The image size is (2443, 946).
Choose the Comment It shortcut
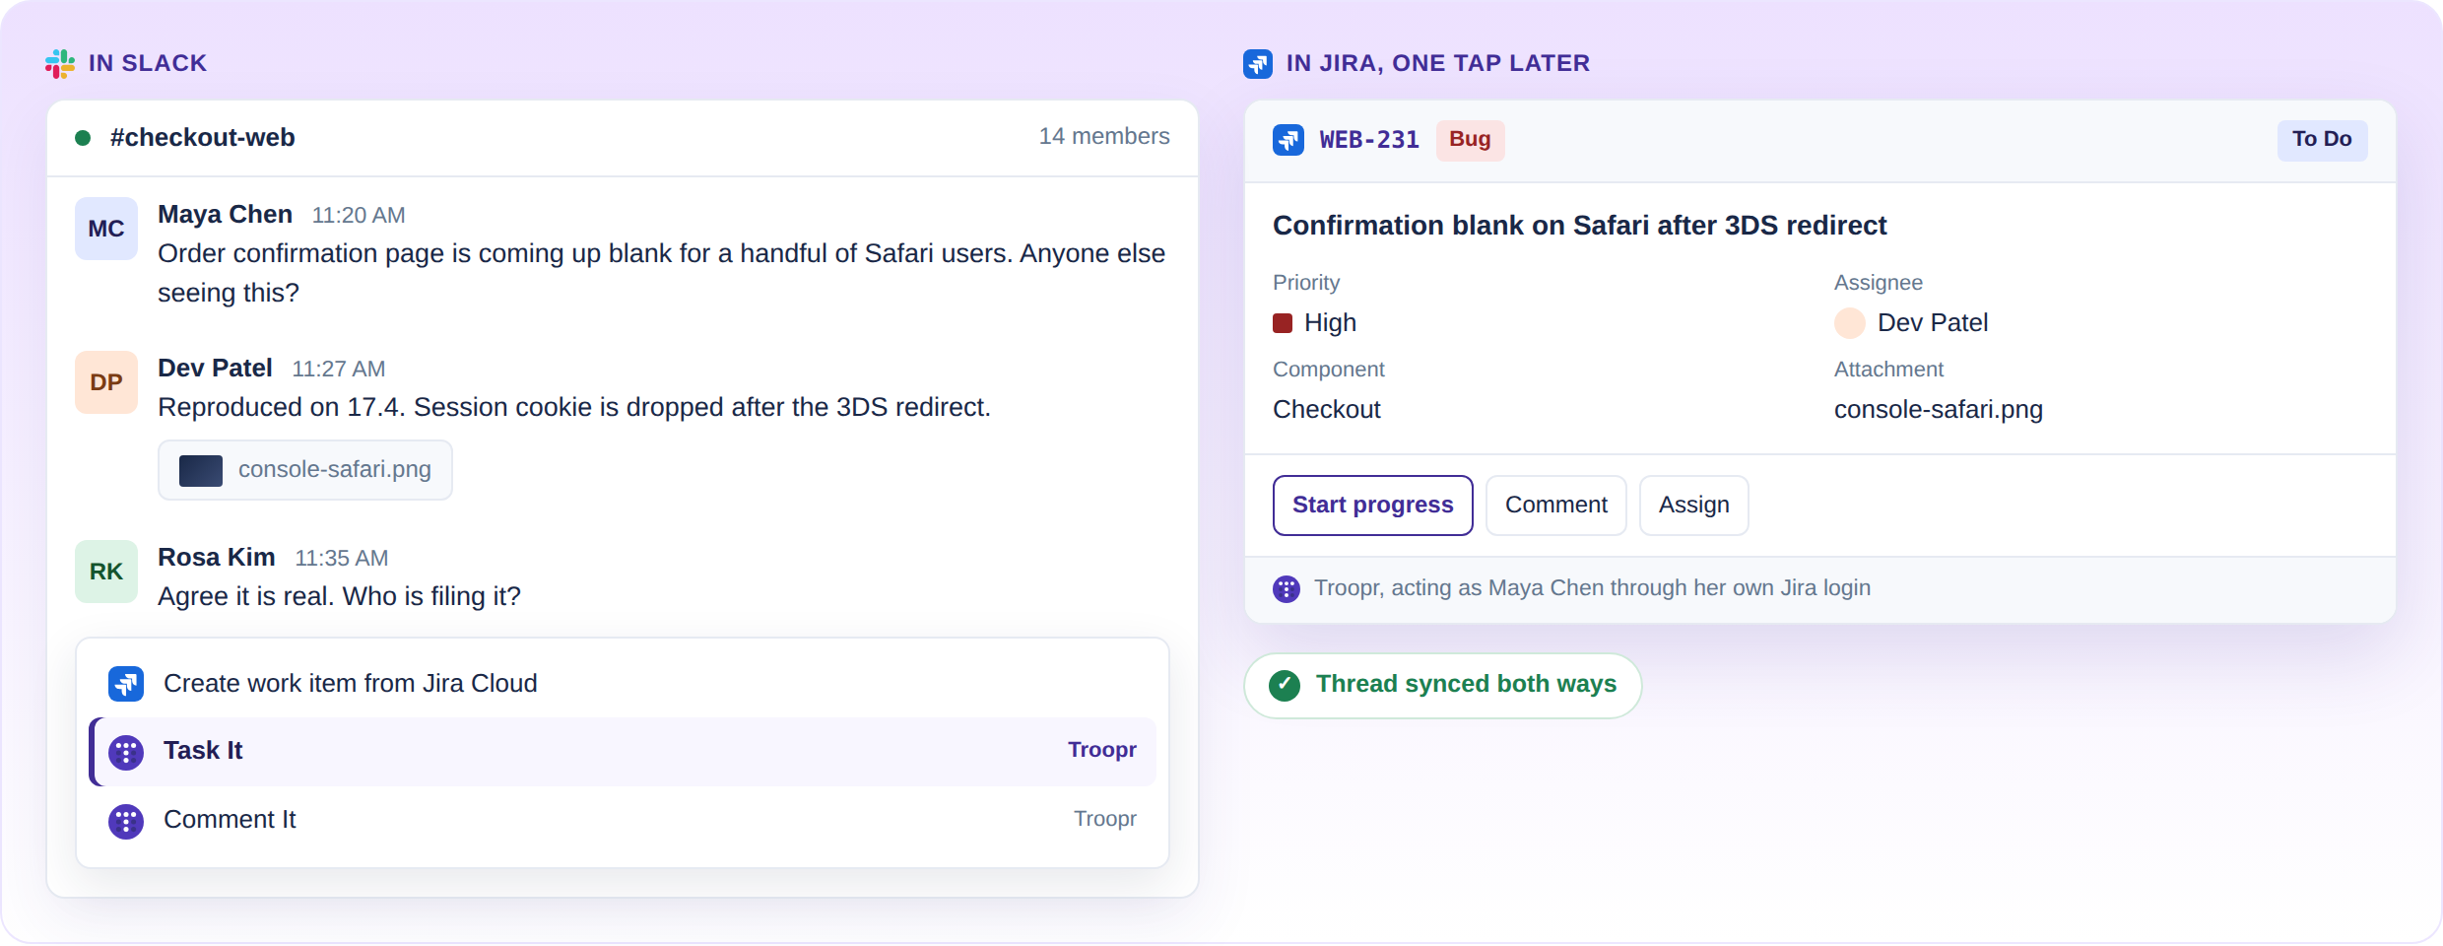623,820
